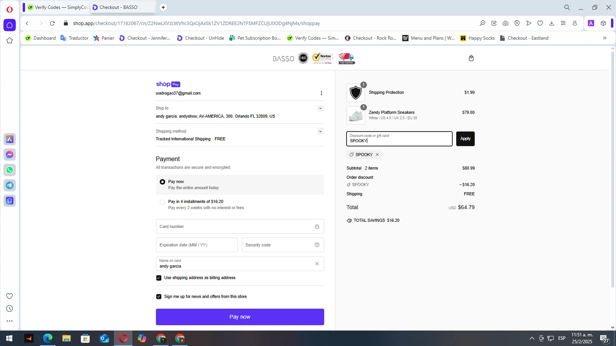Click the address bar URL
616x346 pixels.
196,23
